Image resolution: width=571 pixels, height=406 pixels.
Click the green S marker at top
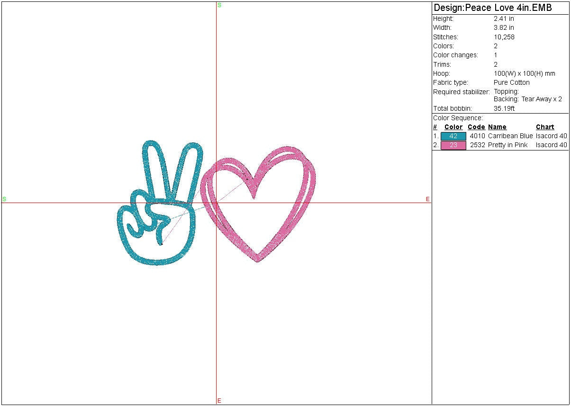pyautogui.click(x=219, y=5)
